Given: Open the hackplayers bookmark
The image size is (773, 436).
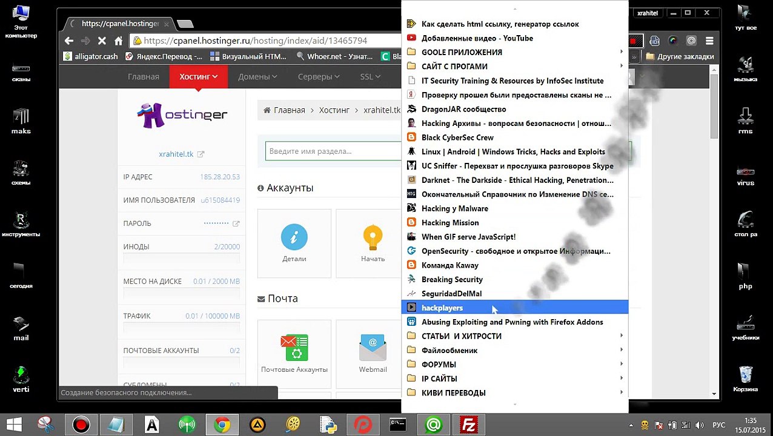Looking at the screenshot, I should pyautogui.click(x=514, y=308).
